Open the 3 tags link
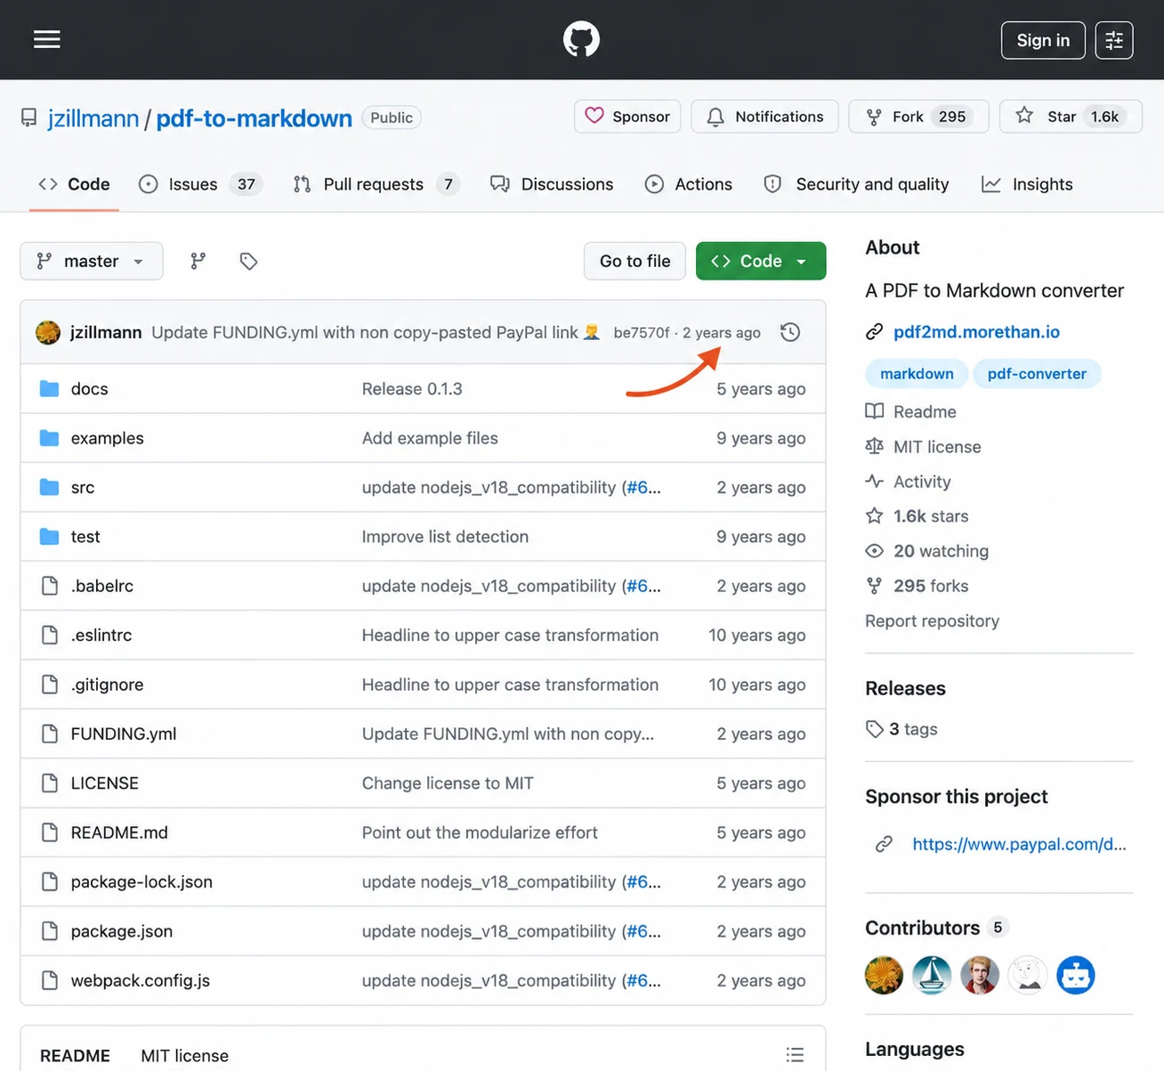The image size is (1164, 1071). tap(901, 729)
